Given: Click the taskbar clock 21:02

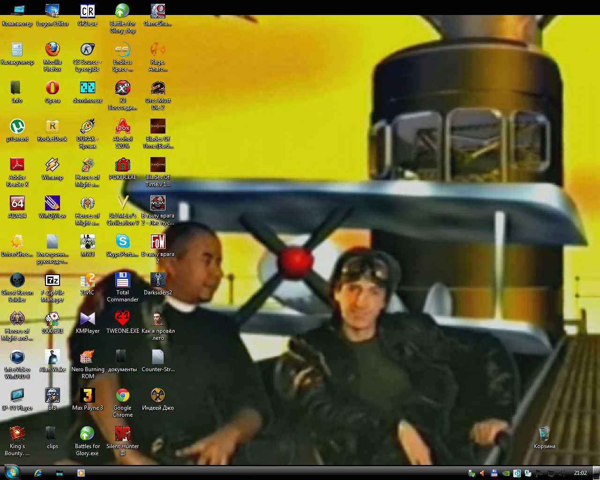Looking at the screenshot, I should (x=580, y=473).
